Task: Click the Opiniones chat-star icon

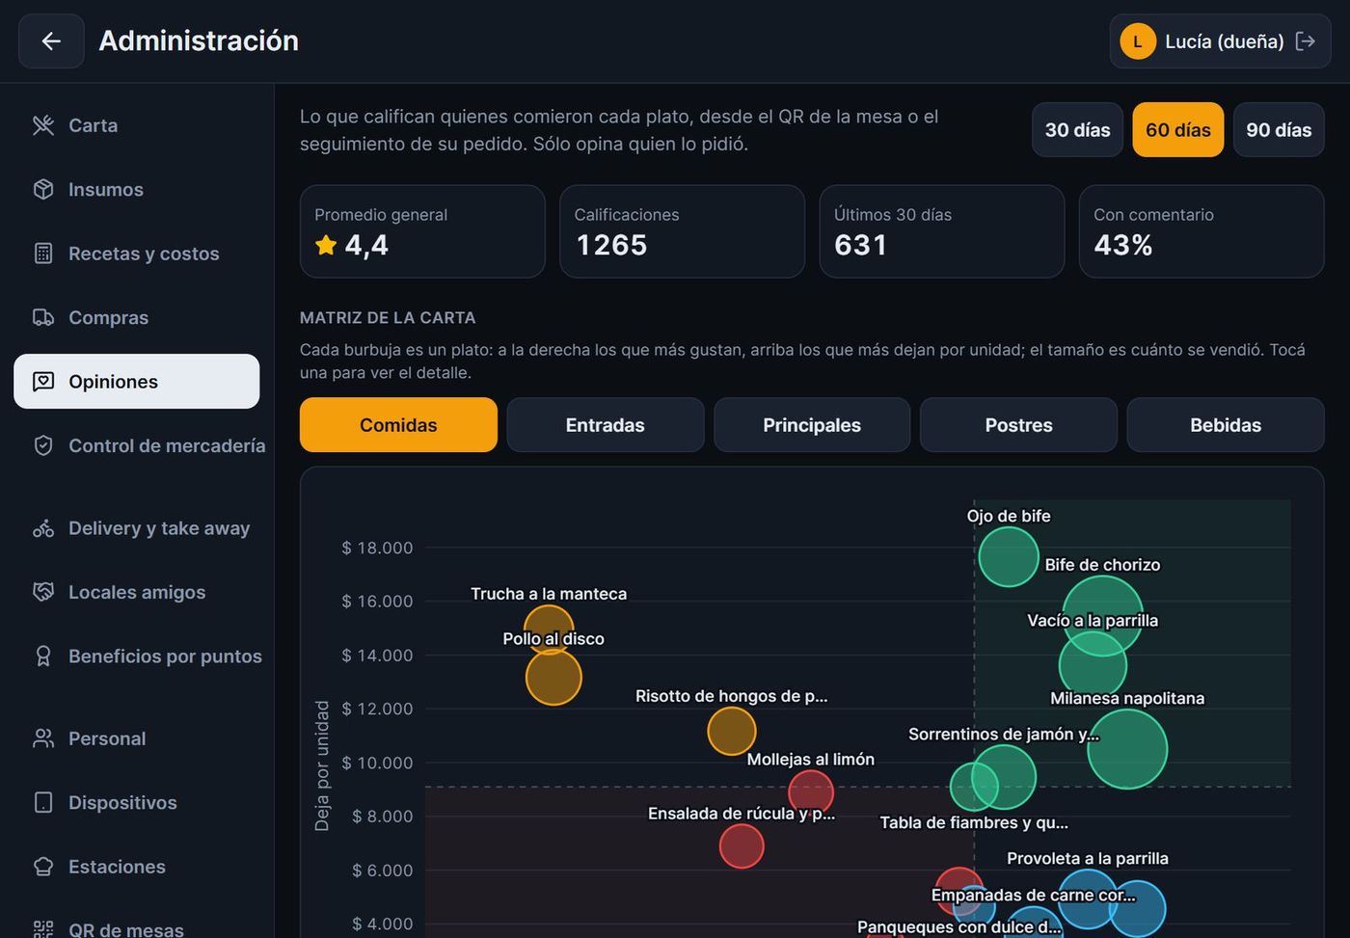Action: [x=43, y=382]
